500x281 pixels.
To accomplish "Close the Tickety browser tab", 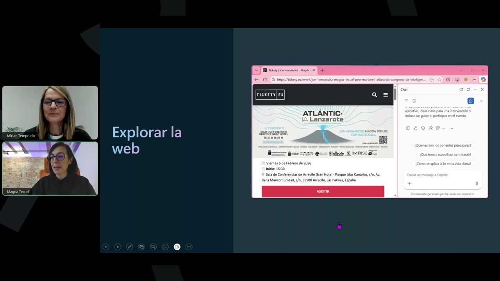I will coord(313,70).
